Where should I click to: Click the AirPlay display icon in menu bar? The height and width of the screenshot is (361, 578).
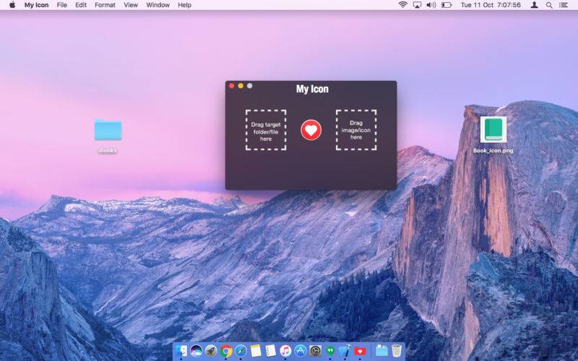tap(417, 5)
